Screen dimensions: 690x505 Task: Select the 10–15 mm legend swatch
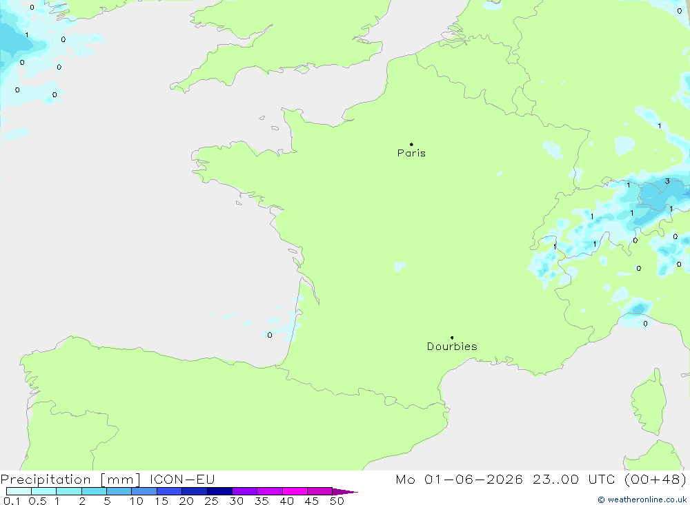tap(144, 491)
